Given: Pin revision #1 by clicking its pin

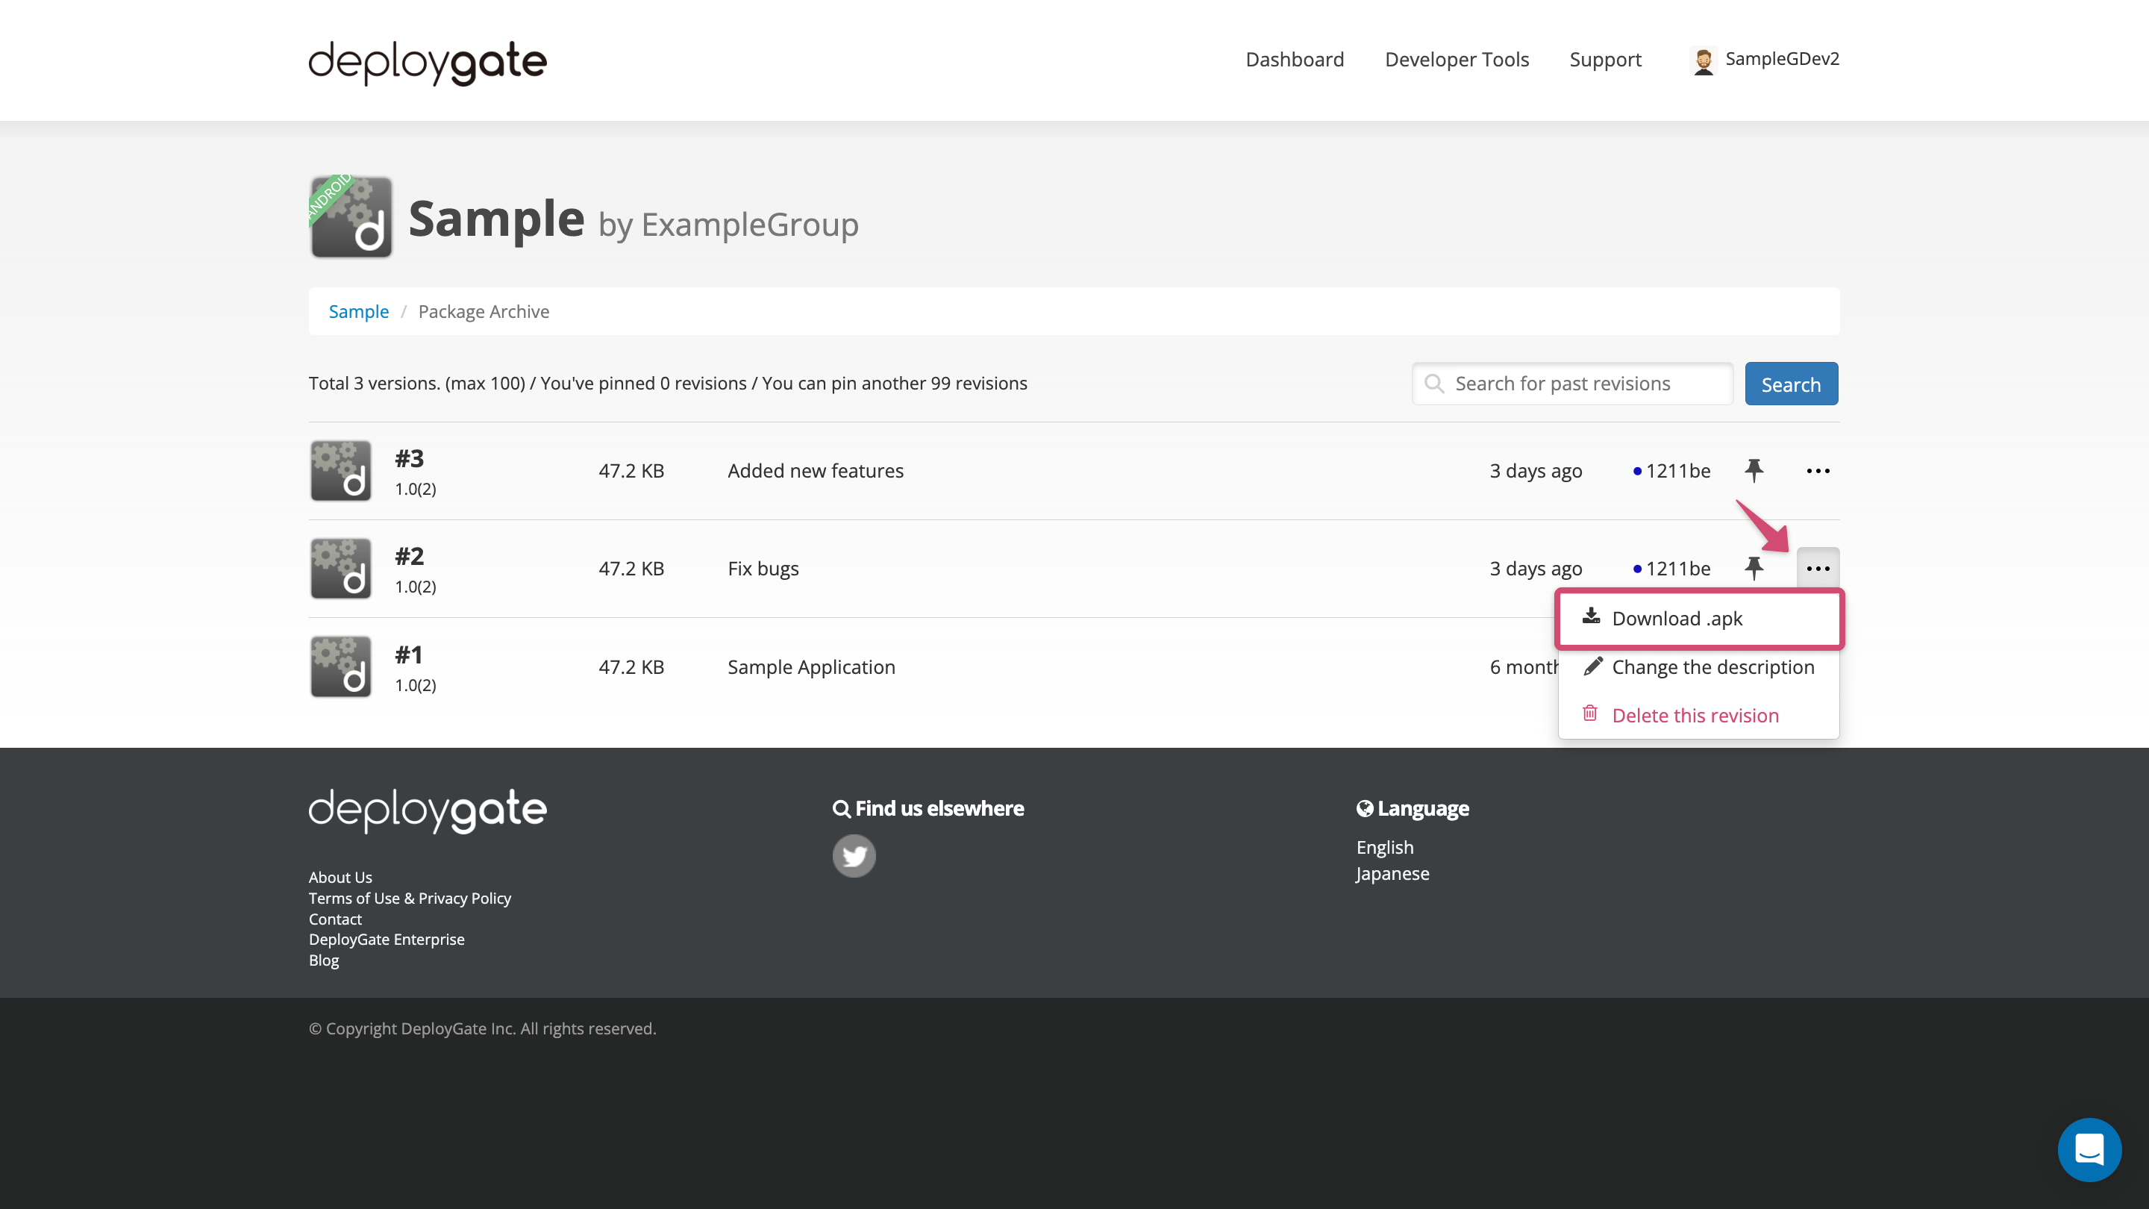Looking at the screenshot, I should 1754,666.
